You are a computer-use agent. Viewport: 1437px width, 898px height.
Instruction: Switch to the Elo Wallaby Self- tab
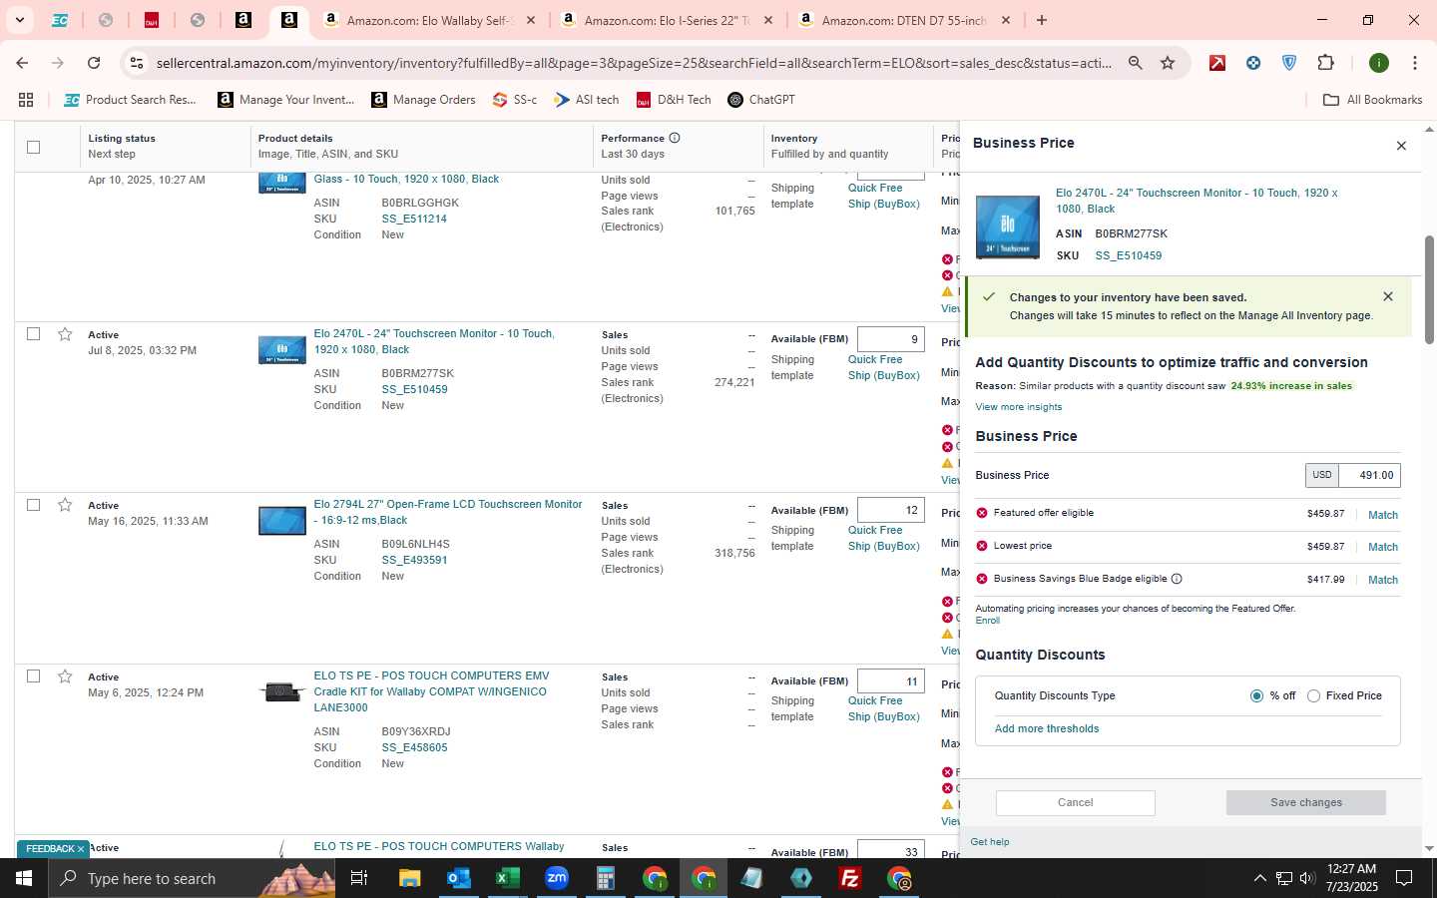click(x=430, y=20)
